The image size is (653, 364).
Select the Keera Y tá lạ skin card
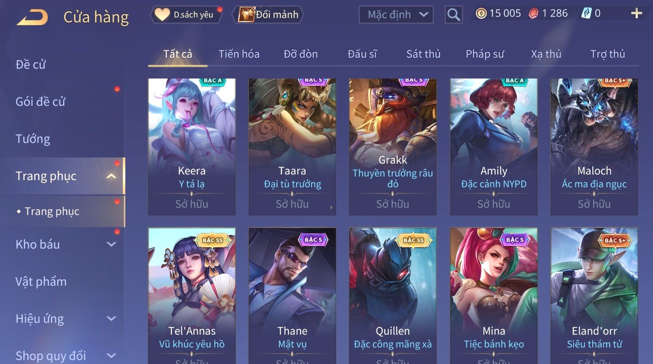click(x=192, y=147)
